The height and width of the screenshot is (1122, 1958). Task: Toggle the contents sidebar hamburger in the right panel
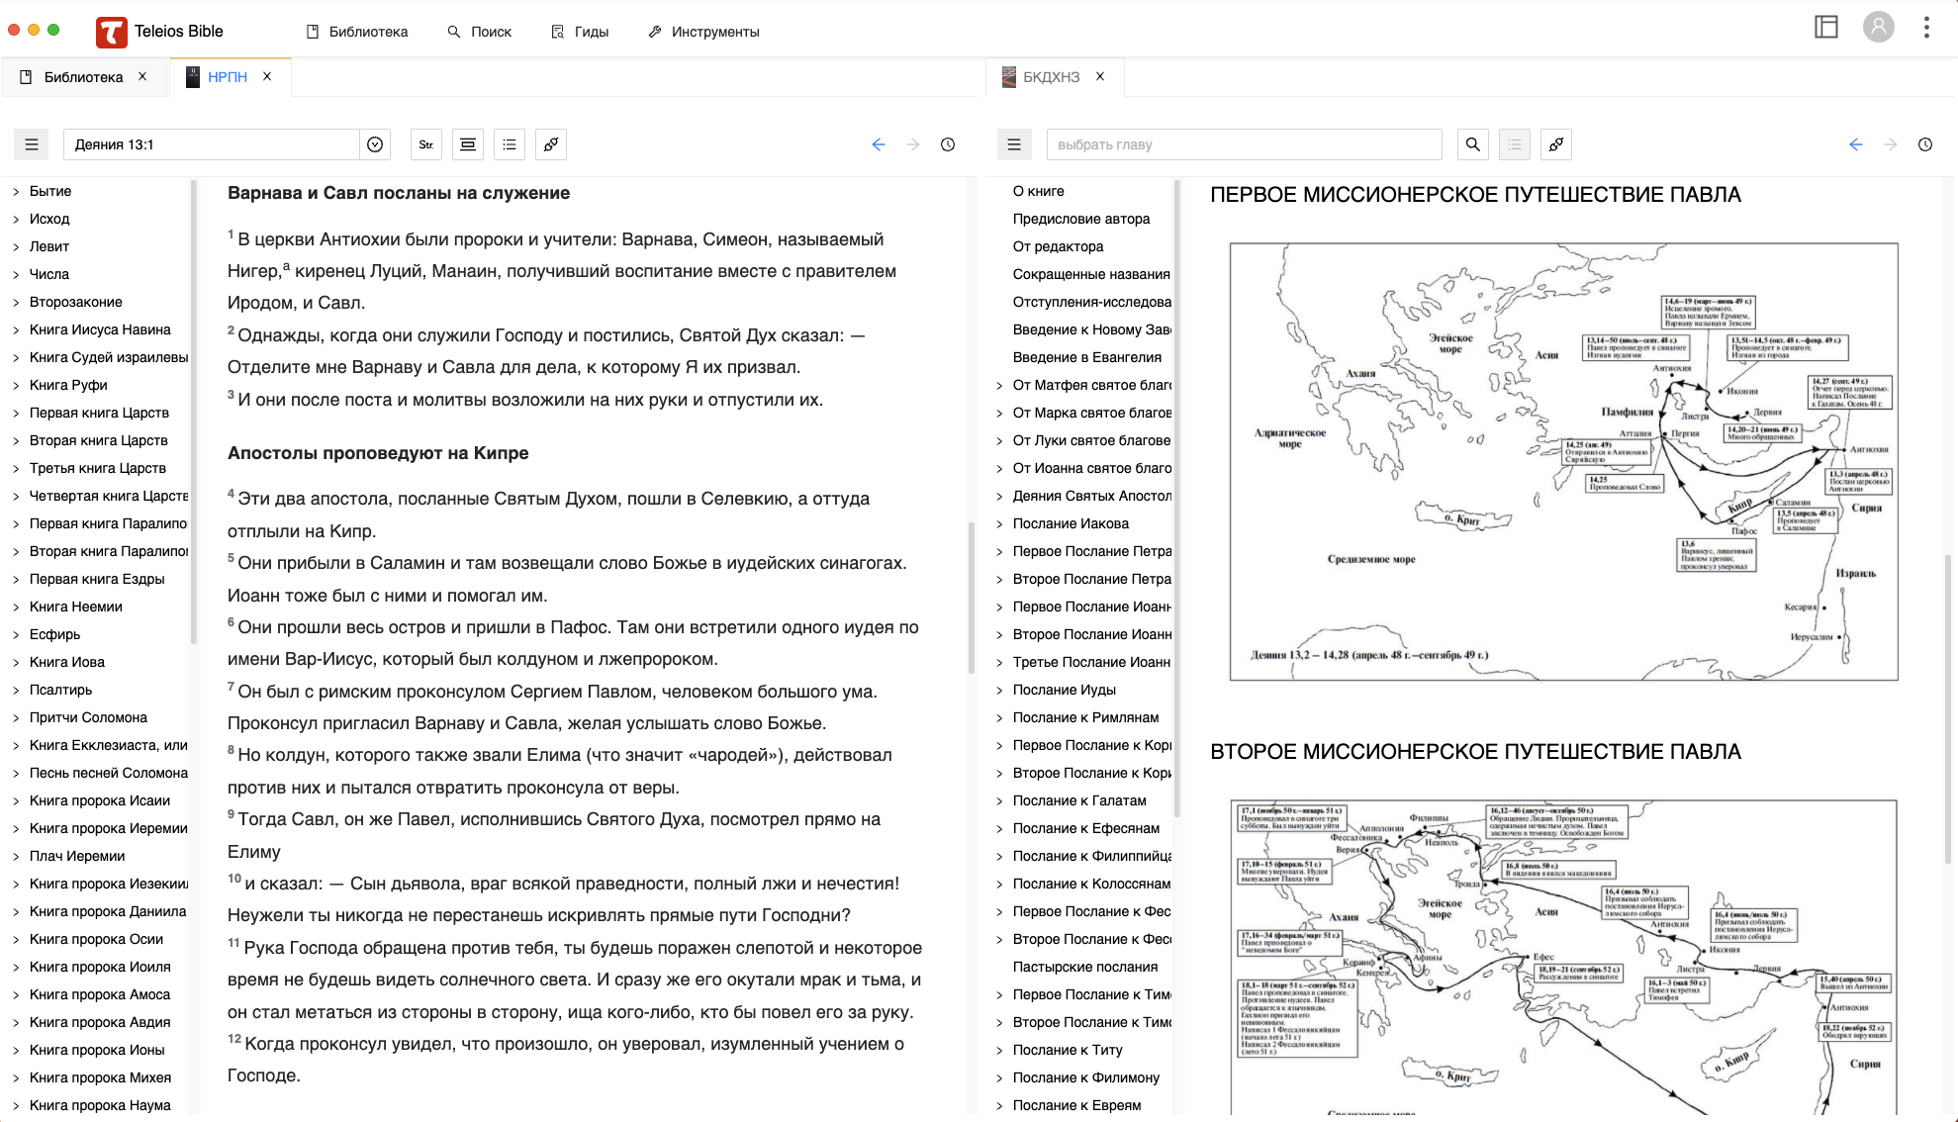point(1014,144)
